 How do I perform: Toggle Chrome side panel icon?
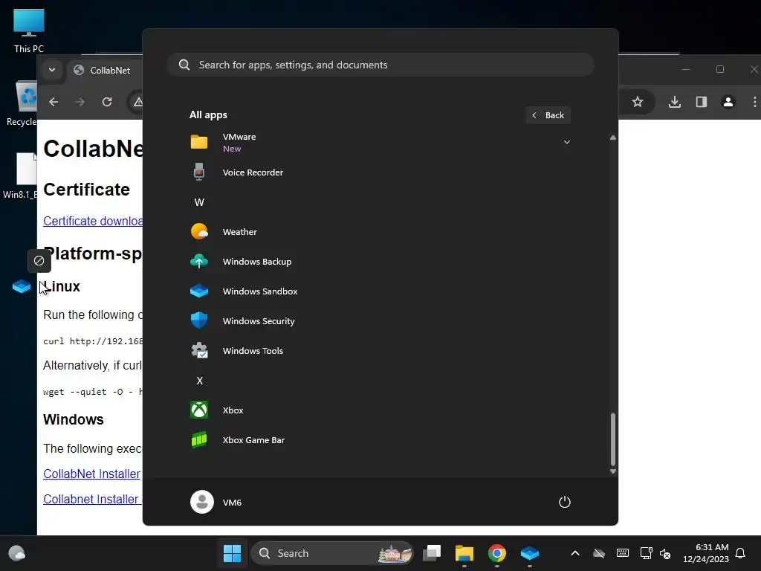(702, 101)
